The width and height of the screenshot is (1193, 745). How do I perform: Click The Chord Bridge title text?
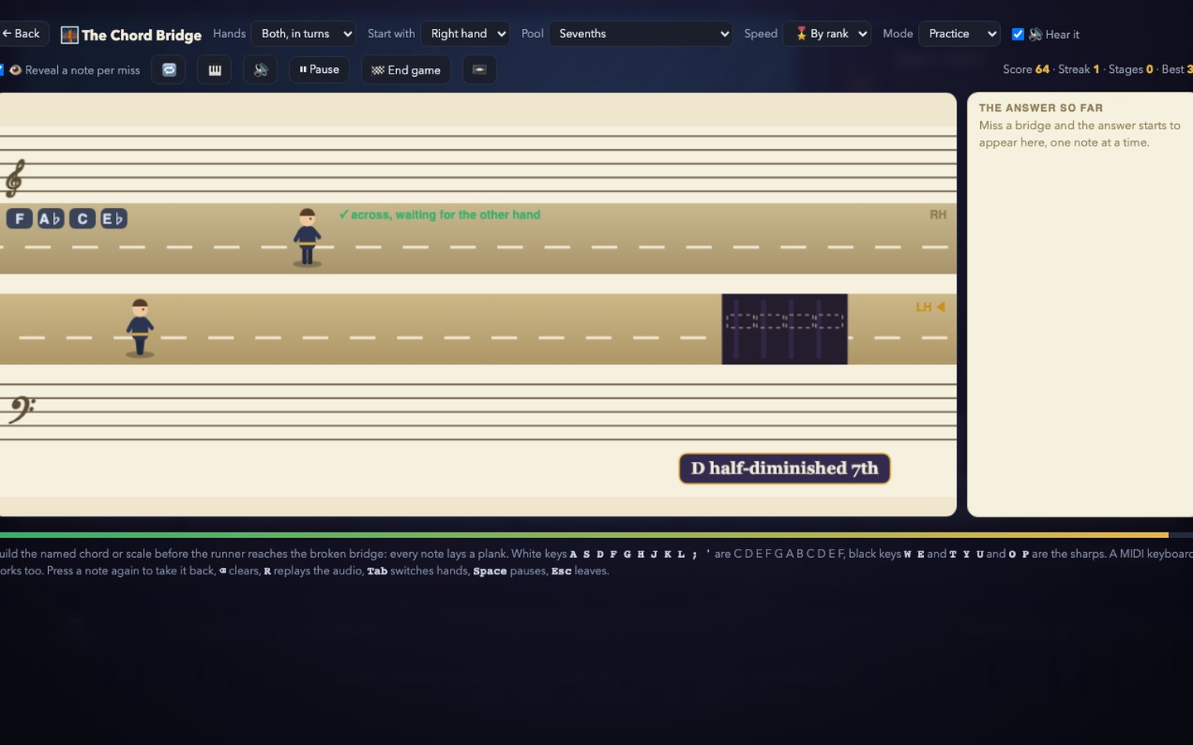click(142, 35)
